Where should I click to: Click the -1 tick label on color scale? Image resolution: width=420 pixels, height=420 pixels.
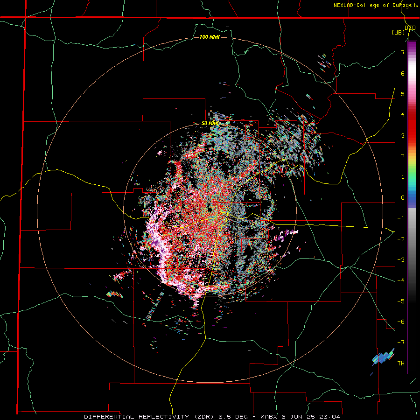click(401, 218)
